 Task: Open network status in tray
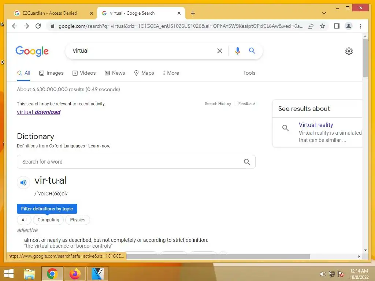pyautogui.click(x=332, y=274)
